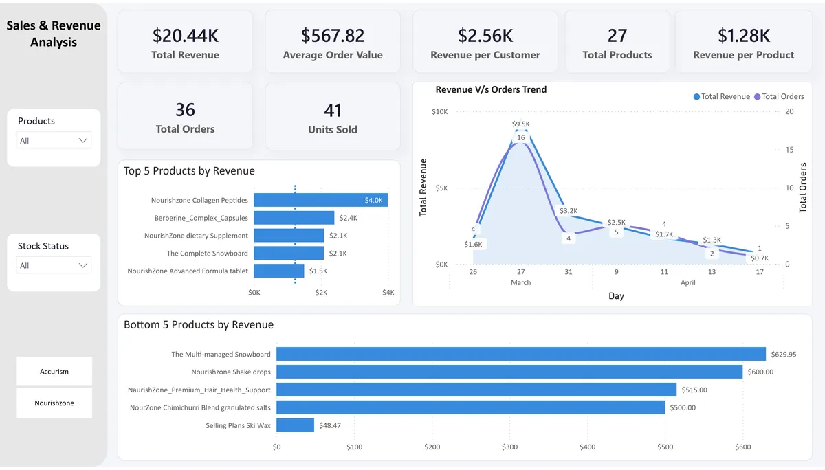Viewport: 825px width, 470px height.
Task: Click the $567.82 Average Order Value card
Action: (333, 42)
